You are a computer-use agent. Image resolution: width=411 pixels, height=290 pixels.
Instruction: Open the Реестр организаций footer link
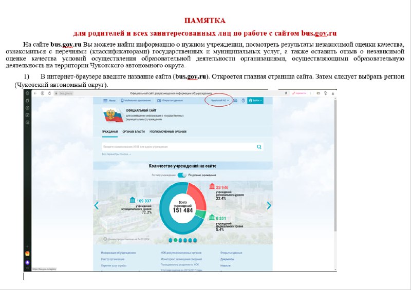113,259
